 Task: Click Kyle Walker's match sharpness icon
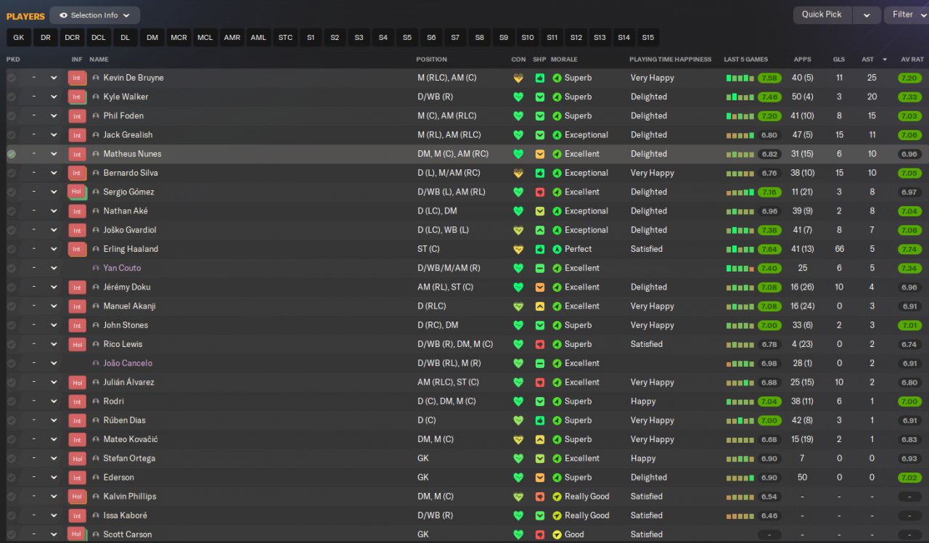tap(540, 97)
